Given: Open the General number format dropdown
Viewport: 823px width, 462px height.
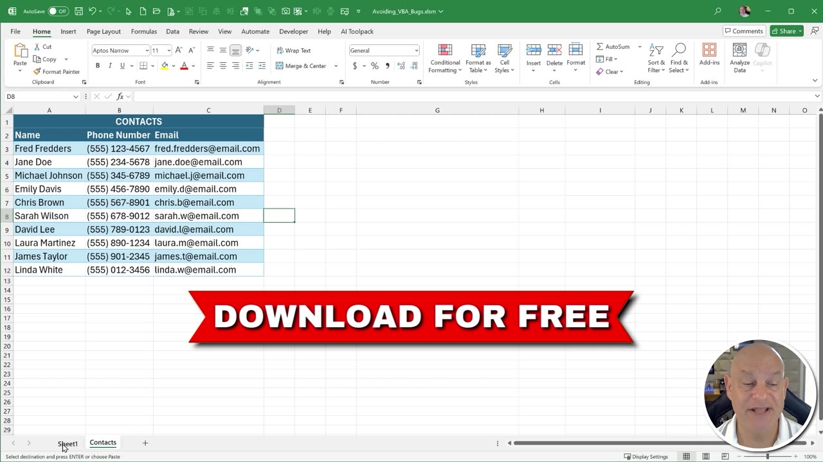Looking at the screenshot, I should click(x=417, y=50).
